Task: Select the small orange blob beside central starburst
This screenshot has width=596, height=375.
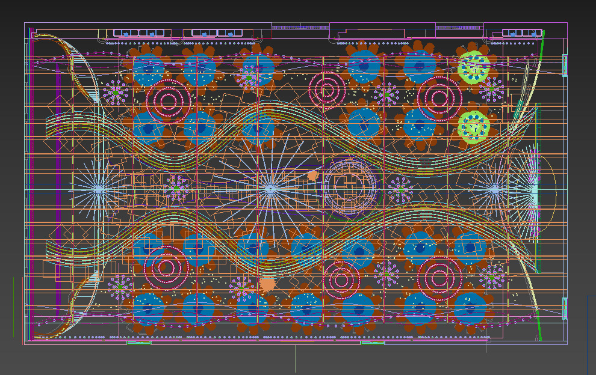Action: (312, 175)
